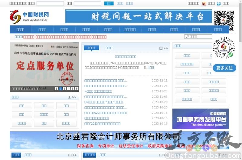Click the square QR code in header
Screen dimensions: 242x160
pos(224,20)
